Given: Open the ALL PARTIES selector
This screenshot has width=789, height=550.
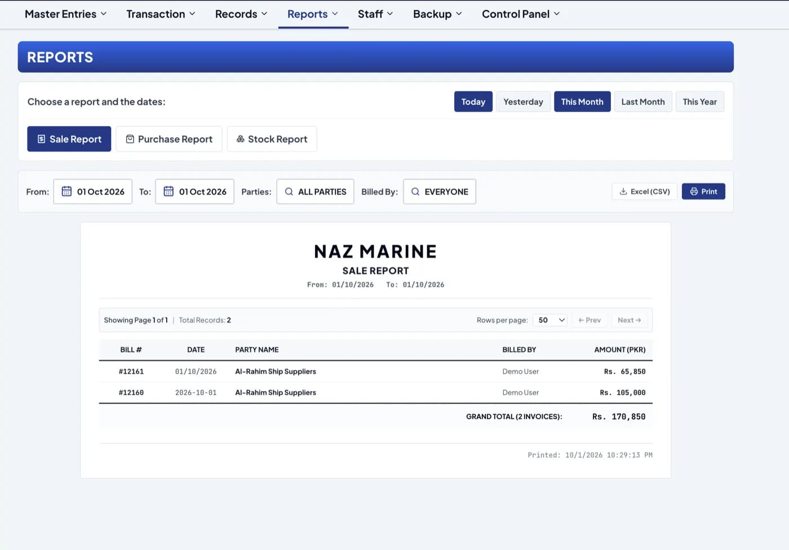Looking at the screenshot, I should pos(316,192).
